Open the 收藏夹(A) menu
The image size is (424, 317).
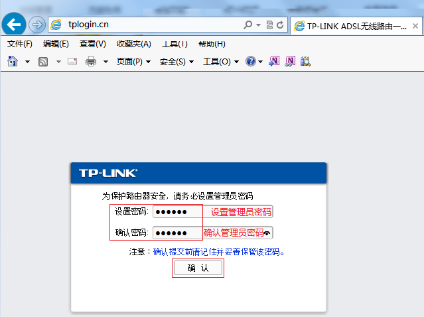(134, 44)
